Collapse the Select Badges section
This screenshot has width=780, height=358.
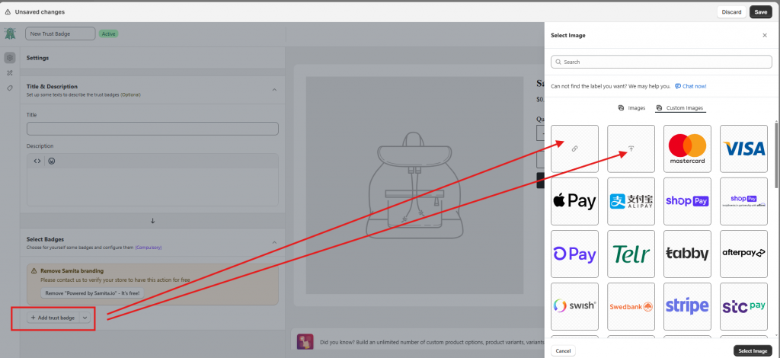click(x=274, y=242)
